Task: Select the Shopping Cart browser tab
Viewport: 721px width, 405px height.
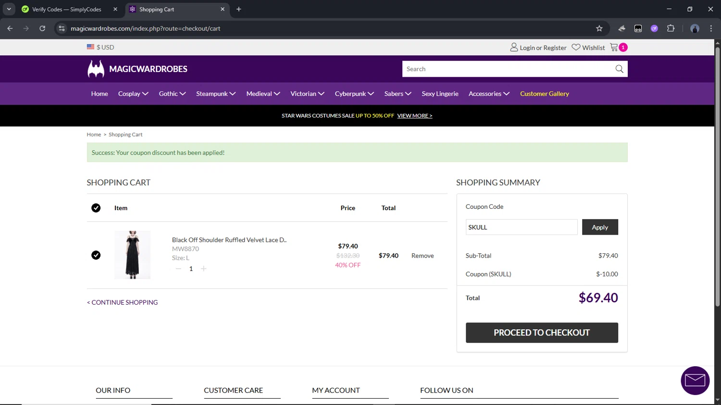Action: [x=177, y=9]
